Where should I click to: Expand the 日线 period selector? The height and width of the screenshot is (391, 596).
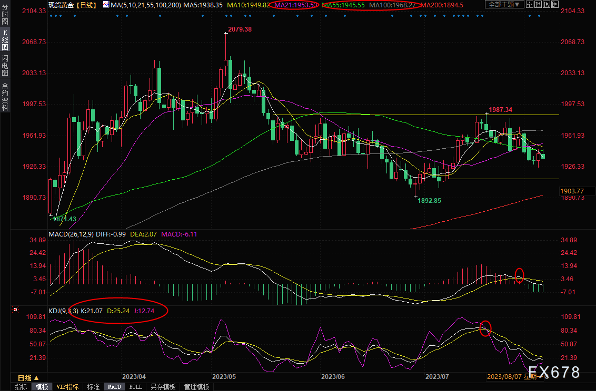(28, 377)
